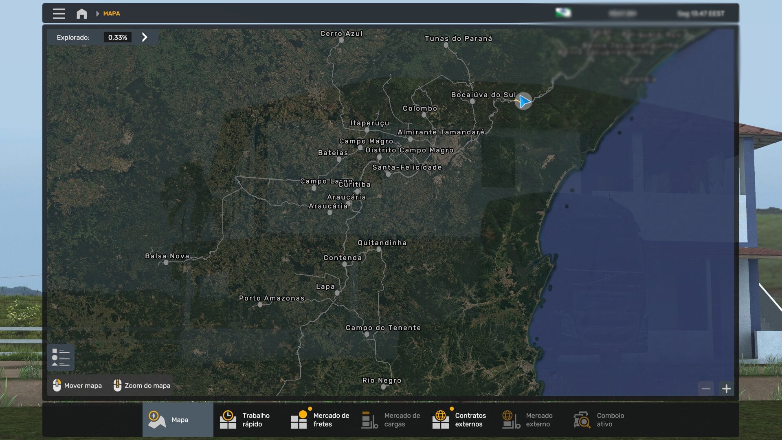
Task: Click the Zoom do mapa mouse icon
Action: click(x=118, y=385)
